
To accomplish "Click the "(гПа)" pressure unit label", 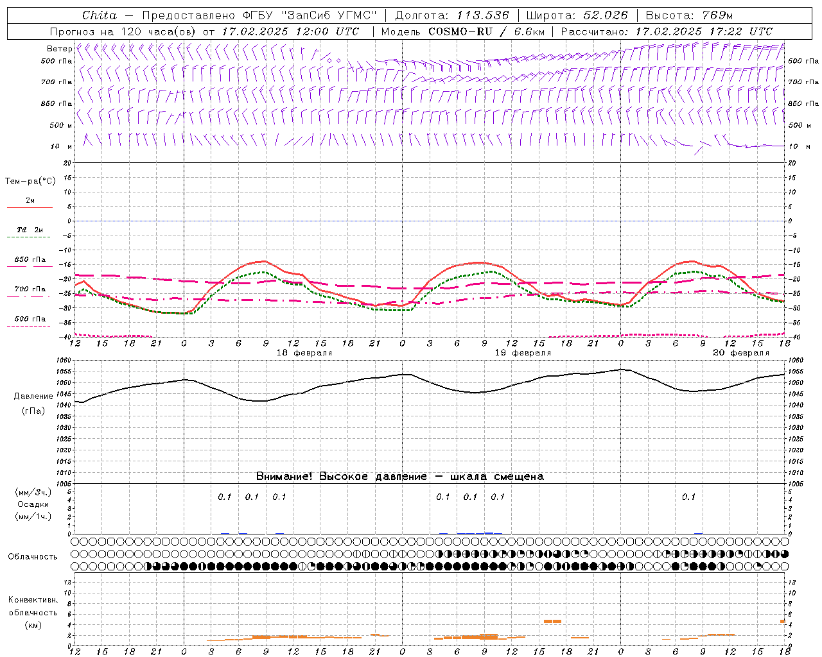I will pos(33,411).
